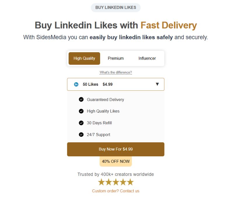This screenshot has width=230, height=201.
Task: Click the 24/7 Support checkmark icon
Action: pyautogui.click(x=81, y=134)
